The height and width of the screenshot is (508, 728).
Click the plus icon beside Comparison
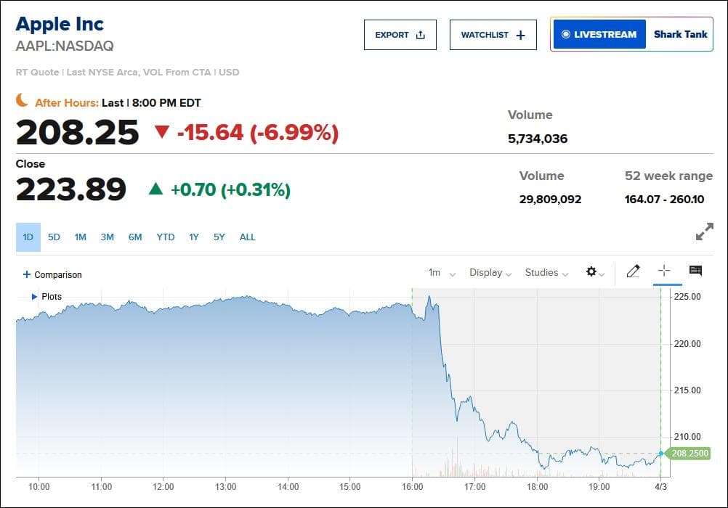[x=27, y=274]
